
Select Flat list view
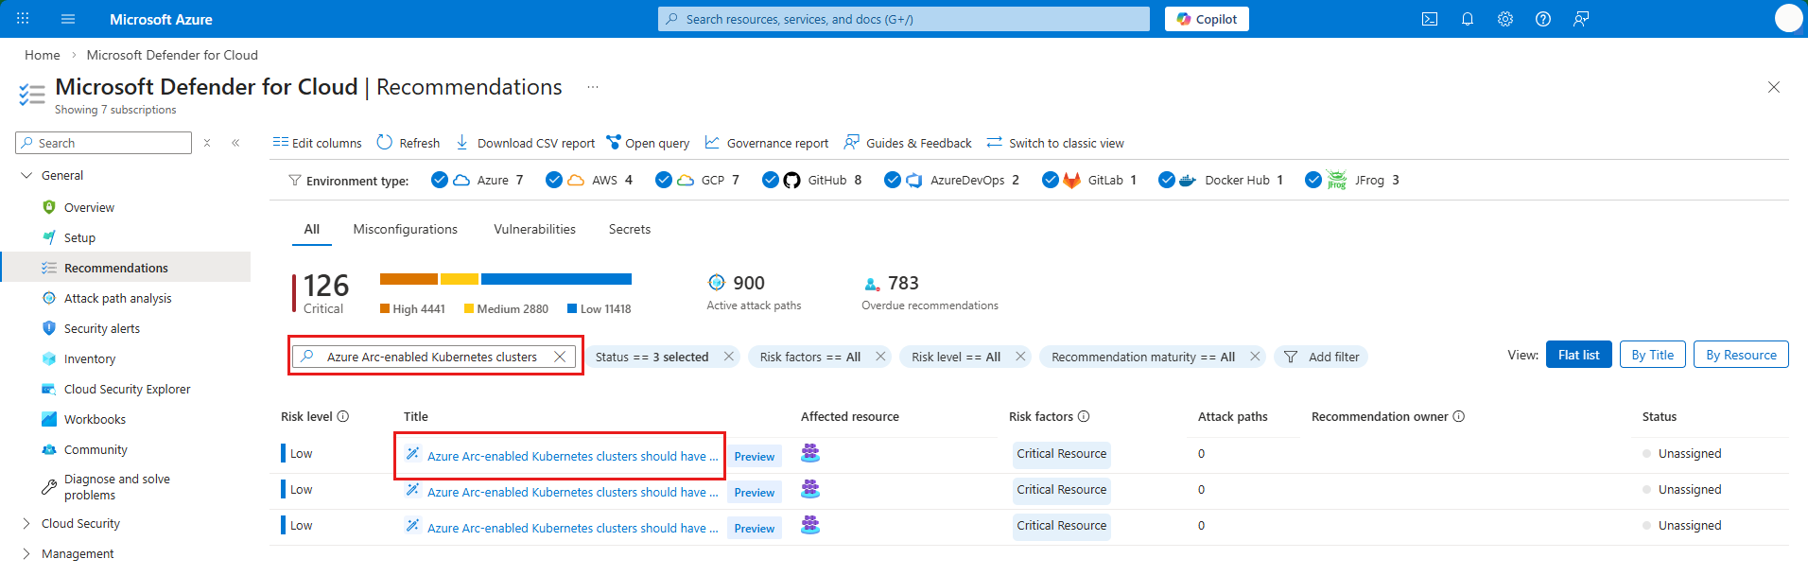[1579, 355]
